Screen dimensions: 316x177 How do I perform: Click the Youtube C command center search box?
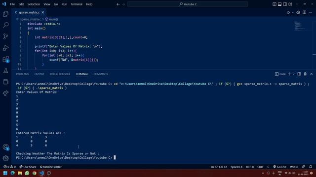click(188, 4)
